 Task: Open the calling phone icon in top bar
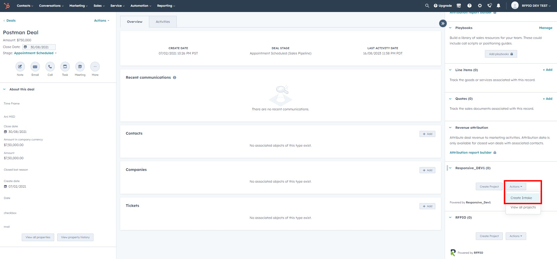click(x=490, y=6)
